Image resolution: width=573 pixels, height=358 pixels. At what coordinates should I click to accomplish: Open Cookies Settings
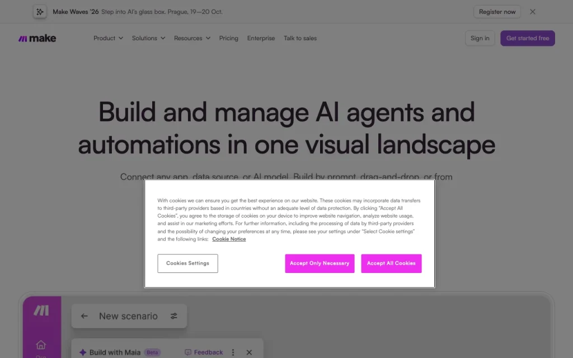(187, 263)
